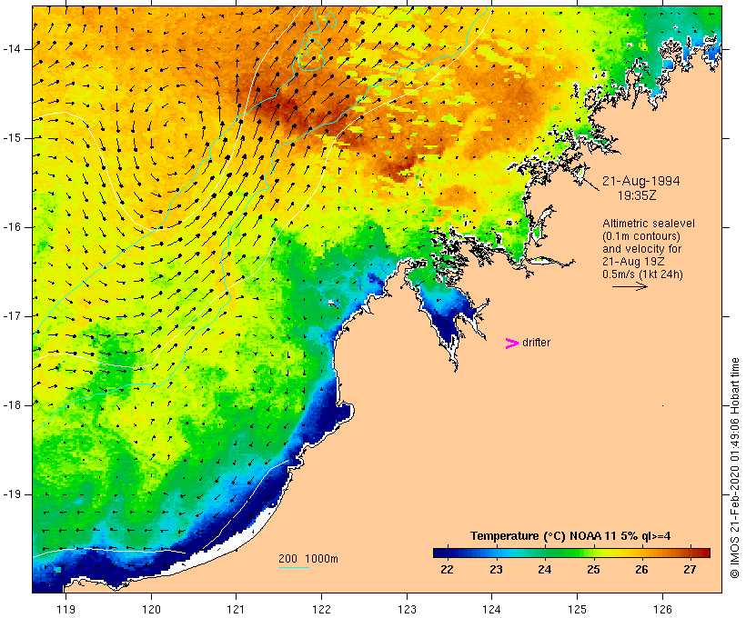746x618 pixels.
Task: Click the colorbar tick label '24'
Action: (545, 569)
